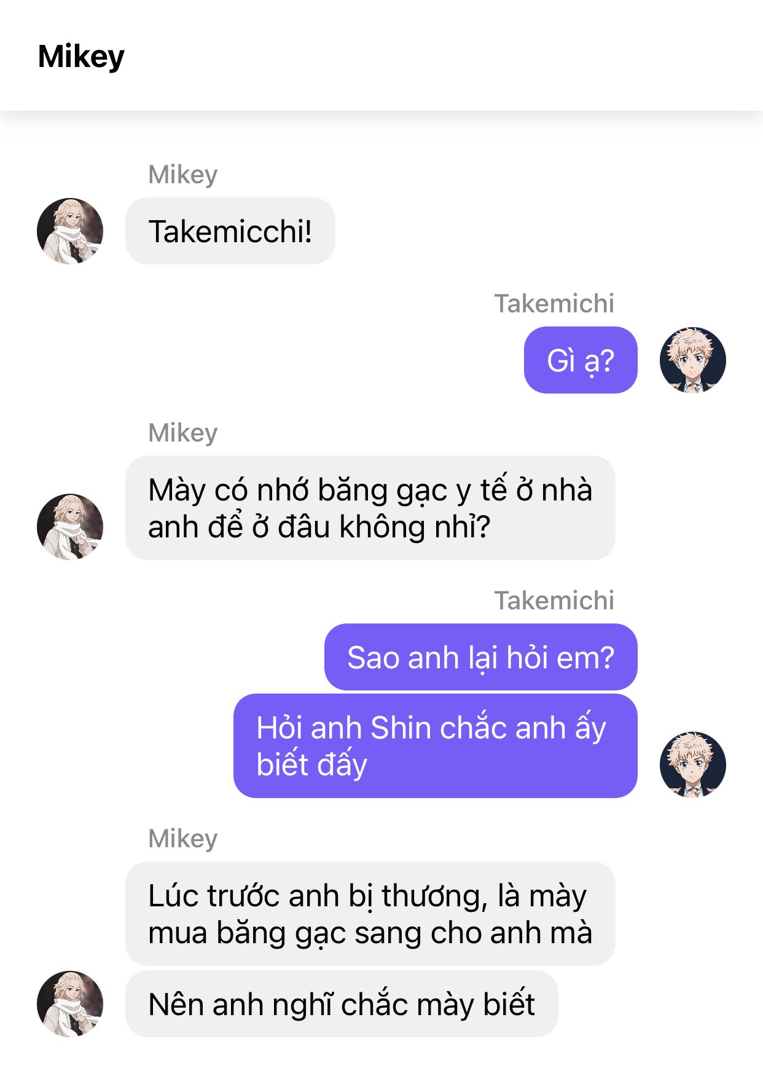Click the 'Mikey' chat title in the header

(x=81, y=57)
